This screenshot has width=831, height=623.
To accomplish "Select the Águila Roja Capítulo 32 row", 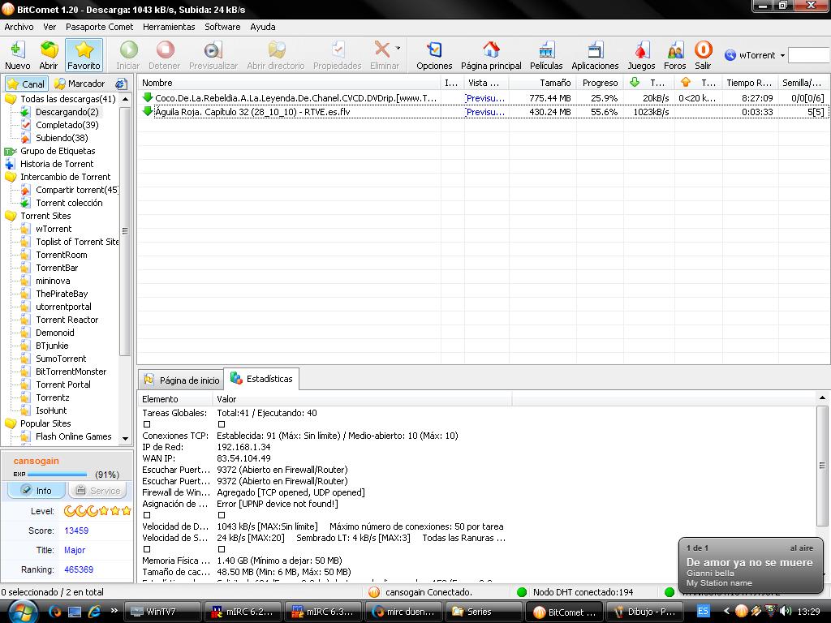I will pyautogui.click(x=484, y=112).
